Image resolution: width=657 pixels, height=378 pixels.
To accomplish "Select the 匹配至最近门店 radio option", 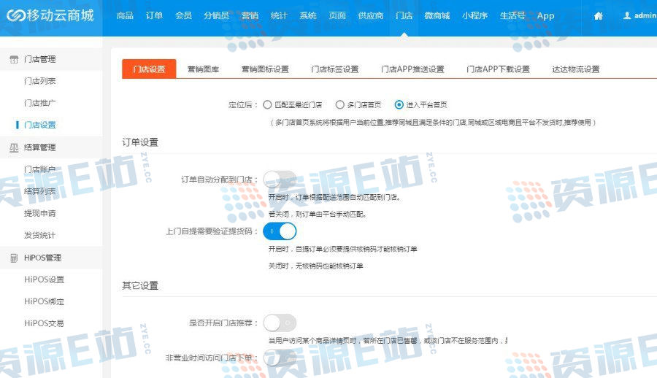I will pos(267,104).
